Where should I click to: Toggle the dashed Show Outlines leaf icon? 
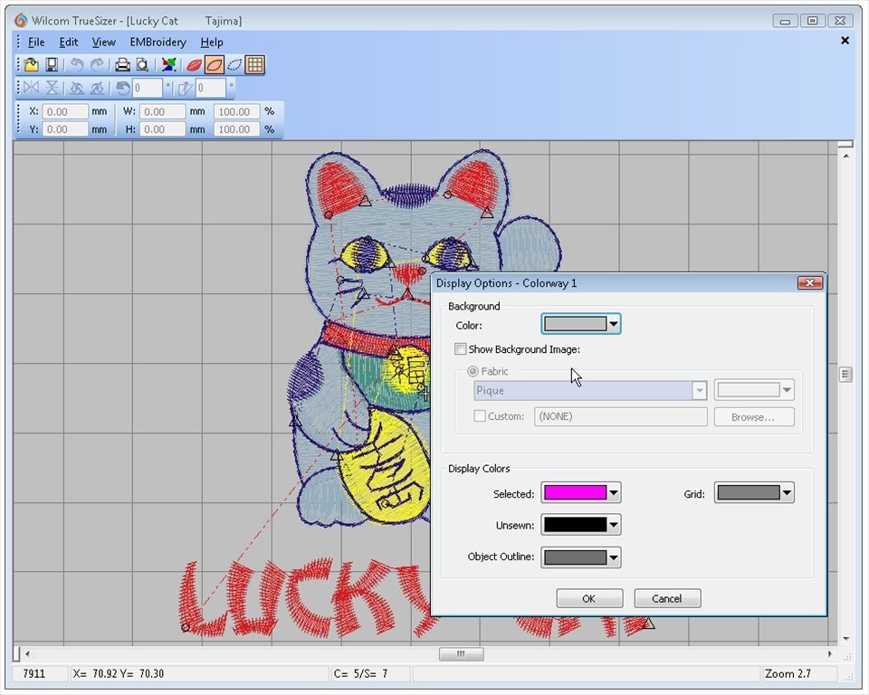pyautogui.click(x=235, y=65)
